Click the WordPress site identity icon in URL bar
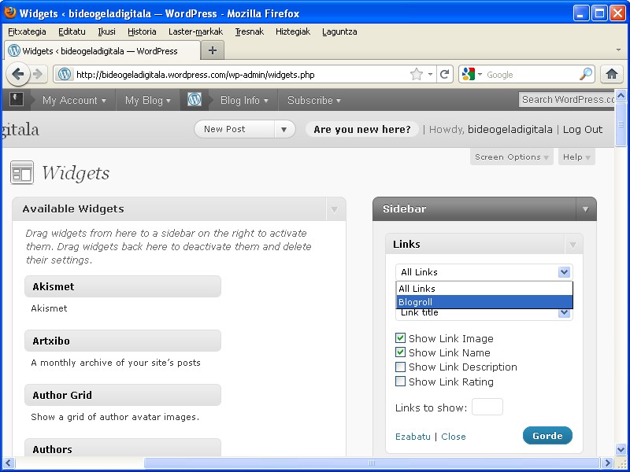Viewport: 630px width, 472px height. click(65, 74)
